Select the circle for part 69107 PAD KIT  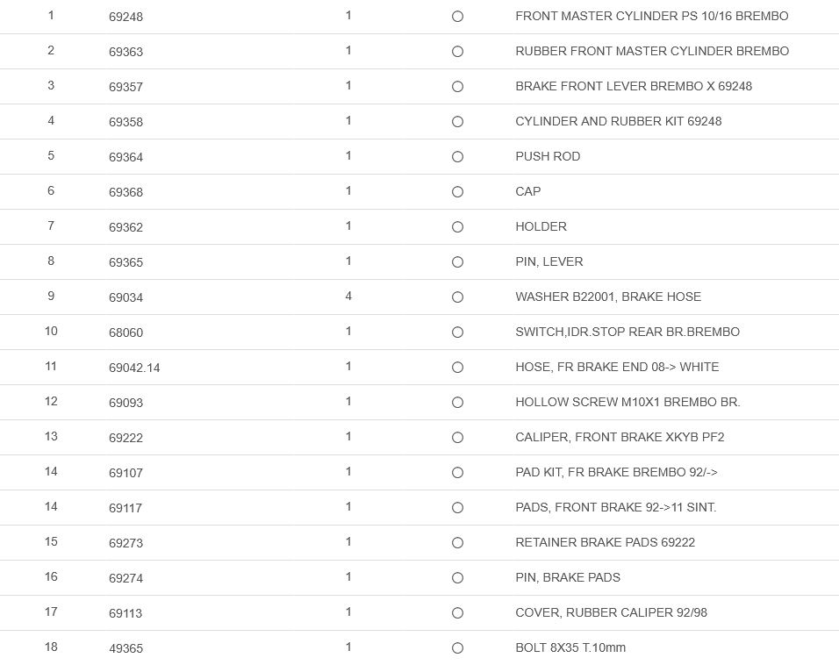tap(457, 473)
